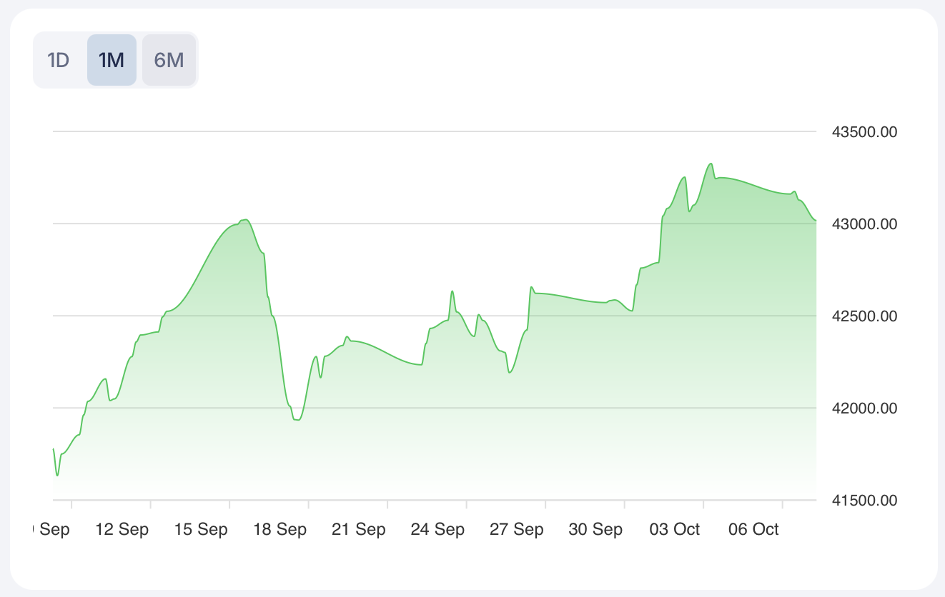Click the 15 Sep date label
Screen dimensions: 945x597
201,530
